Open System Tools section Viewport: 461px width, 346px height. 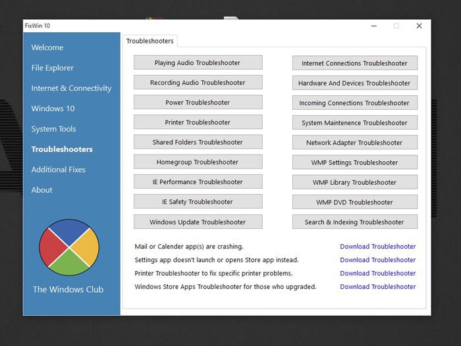(53, 129)
